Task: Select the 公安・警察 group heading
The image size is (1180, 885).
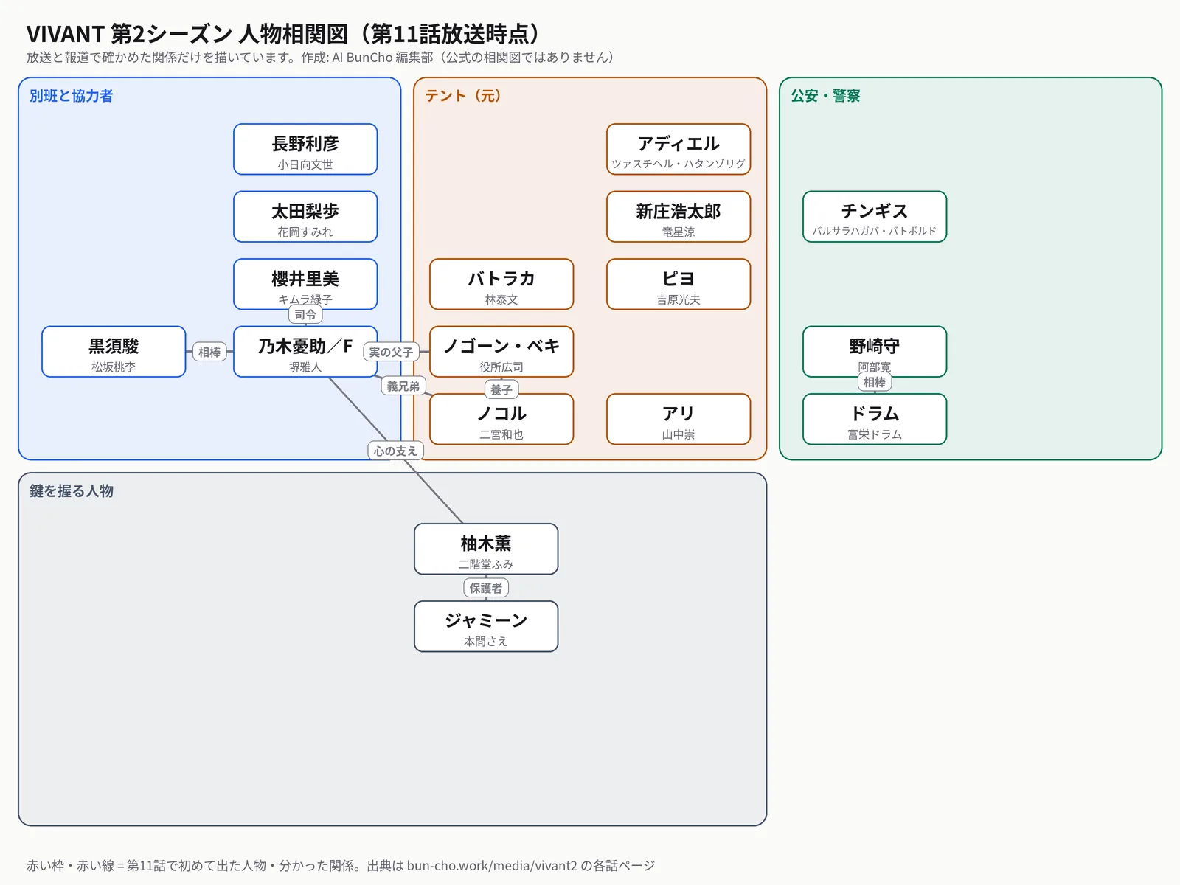Action: [825, 96]
